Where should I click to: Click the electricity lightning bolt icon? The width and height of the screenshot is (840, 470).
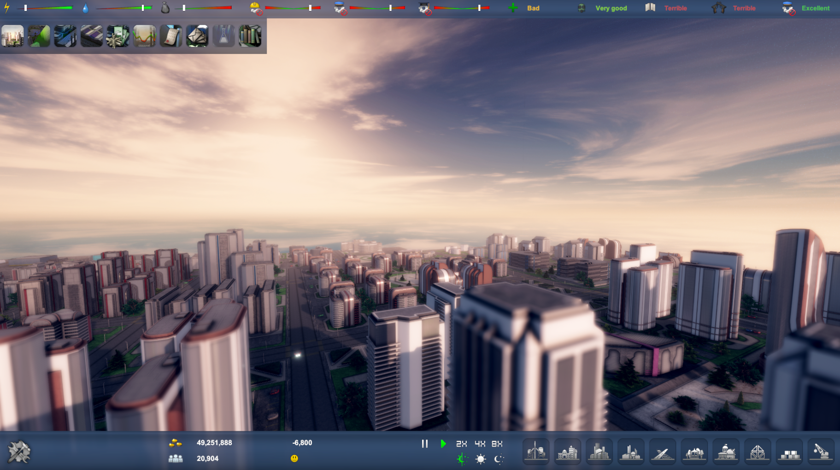pos(7,8)
